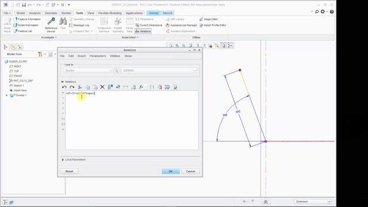
Task: Select PRT_CSYS_DEF in Model Tree
Action: click(x=21, y=80)
